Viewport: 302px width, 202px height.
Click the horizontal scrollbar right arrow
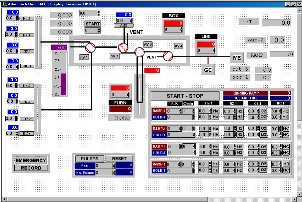coord(294,199)
